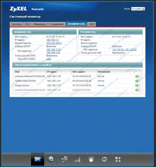Click the cent SSID link

[49, 59]
